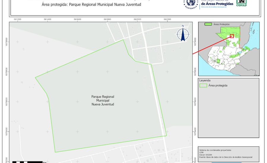Select the 562200 easting coordinate label

[167, 19]
